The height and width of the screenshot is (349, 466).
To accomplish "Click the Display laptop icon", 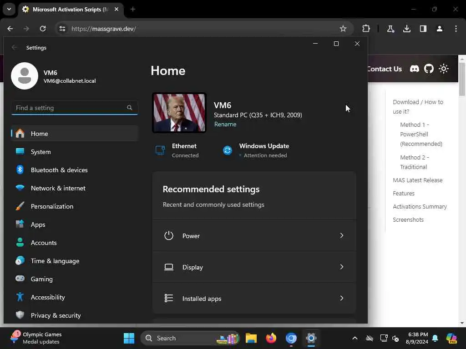I will (x=169, y=267).
